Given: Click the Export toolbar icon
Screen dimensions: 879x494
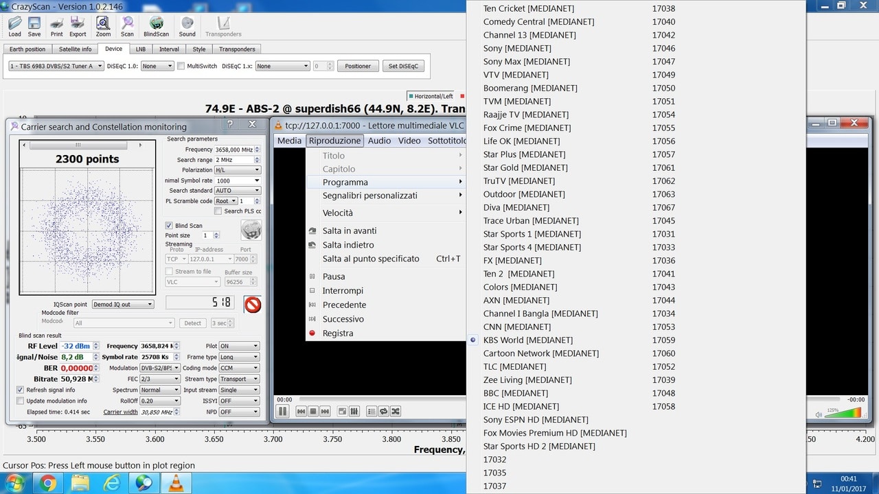Looking at the screenshot, I should [x=78, y=27].
